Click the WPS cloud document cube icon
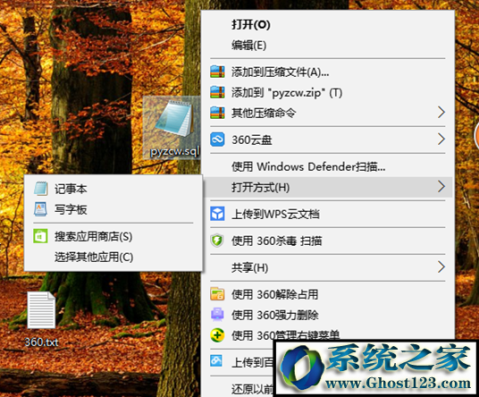The width and height of the screenshot is (479, 397). click(x=217, y=214)
